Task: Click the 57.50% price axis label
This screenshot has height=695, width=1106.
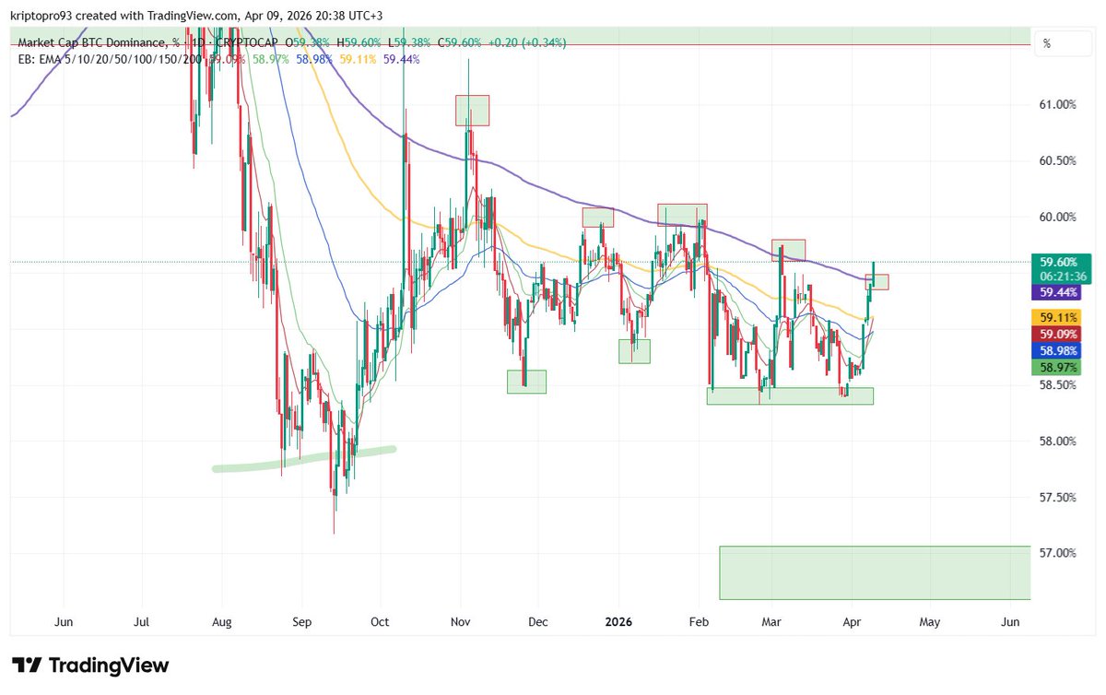Action: (1057, 498)
